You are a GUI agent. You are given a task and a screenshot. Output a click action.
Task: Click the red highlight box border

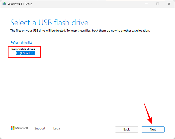(x=41, y=52)
